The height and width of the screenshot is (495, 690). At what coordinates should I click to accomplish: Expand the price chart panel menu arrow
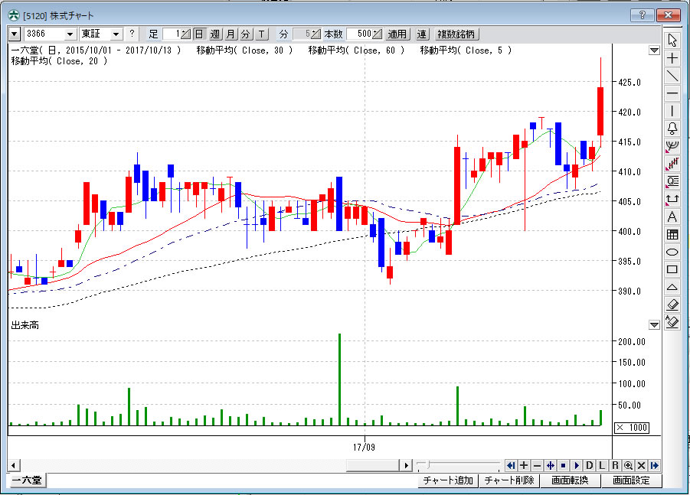point(654,50)
